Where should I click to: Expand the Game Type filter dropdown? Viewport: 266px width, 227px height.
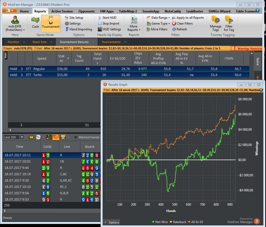(158, 23)
